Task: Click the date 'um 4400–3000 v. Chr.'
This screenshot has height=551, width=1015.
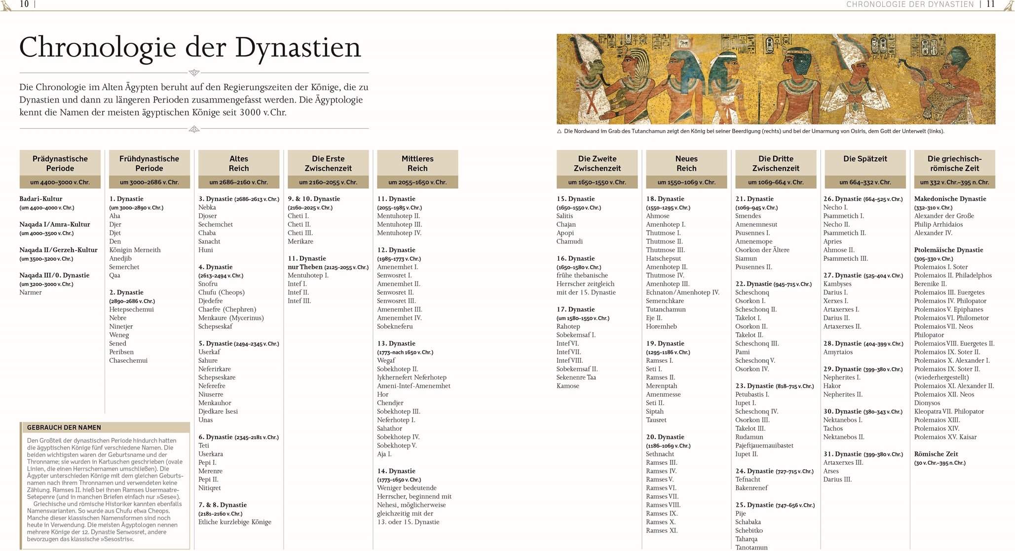Action: click(60, 182)
